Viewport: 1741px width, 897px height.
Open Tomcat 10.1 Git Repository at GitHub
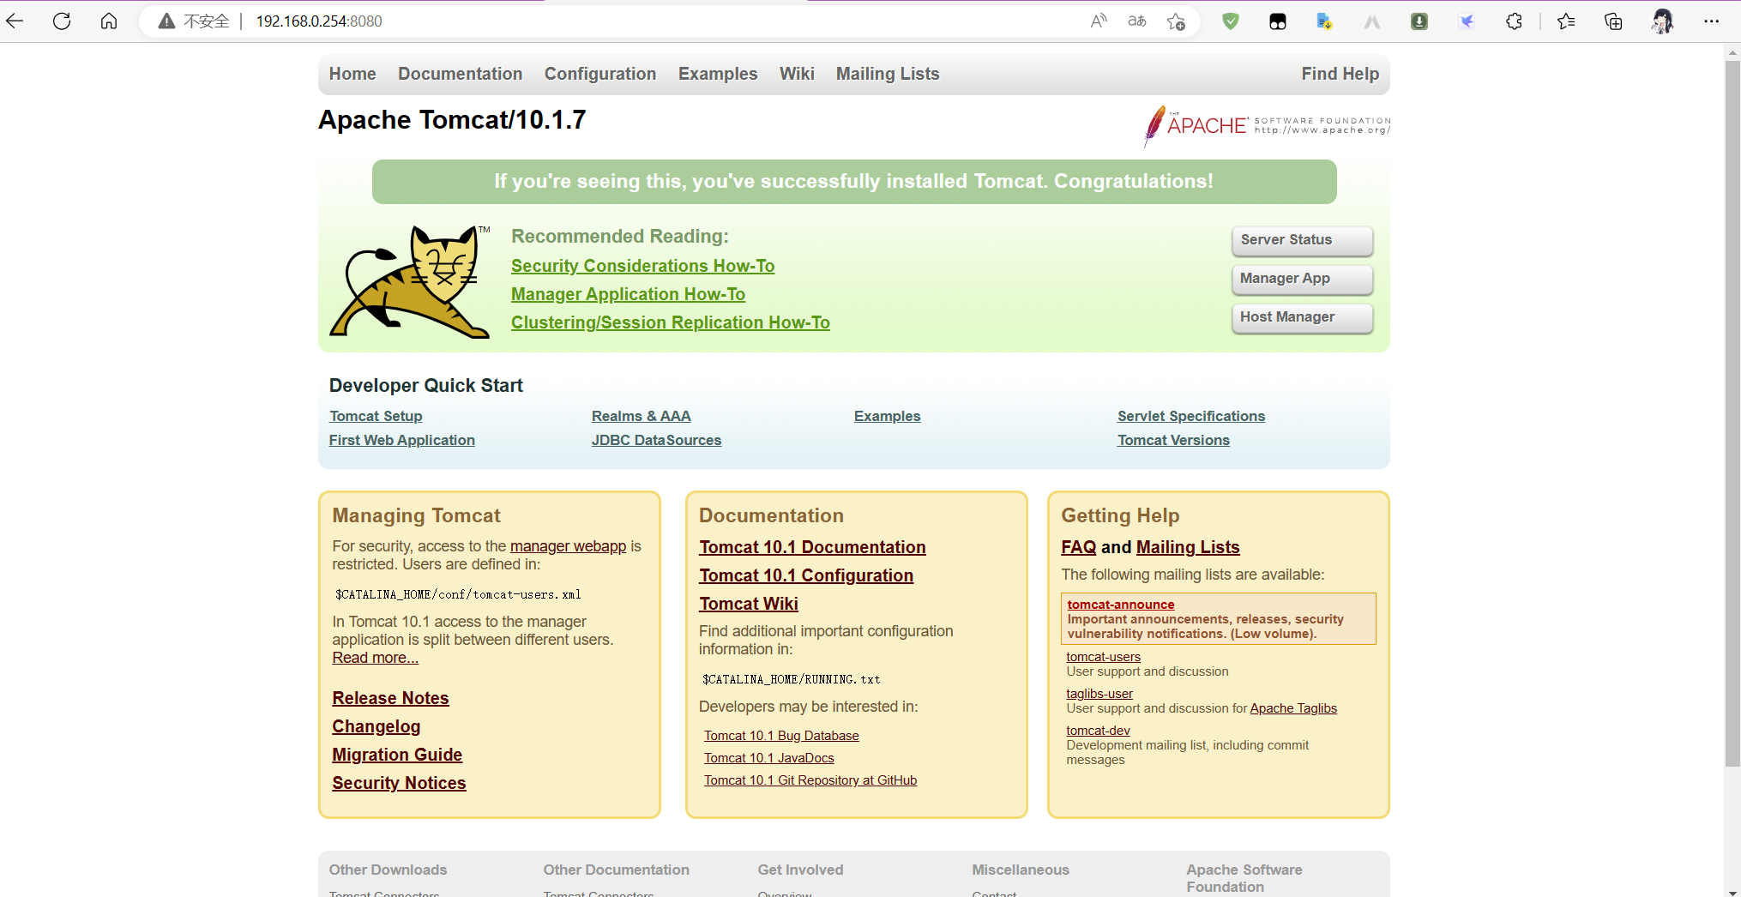click(x=810, y=780)
